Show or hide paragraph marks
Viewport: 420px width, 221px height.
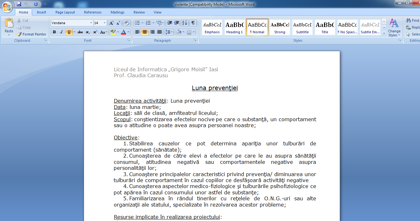[193, 23]
